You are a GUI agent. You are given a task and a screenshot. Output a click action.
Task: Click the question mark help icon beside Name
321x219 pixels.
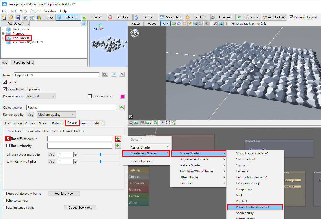pyautogui.click(x=122, y=75)
